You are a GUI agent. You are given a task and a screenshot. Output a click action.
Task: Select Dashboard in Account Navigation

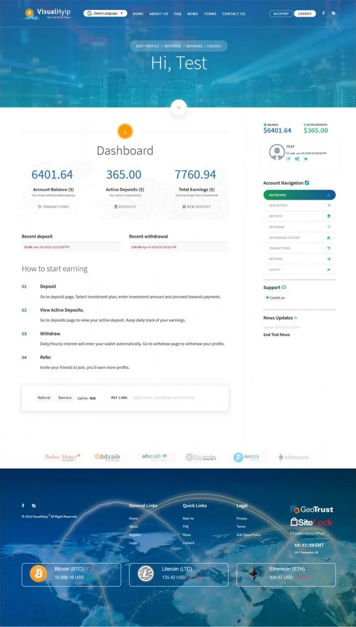(300, 195)
